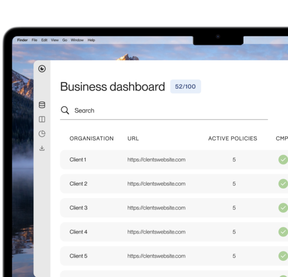Viewport: 288px width, 277px height.
Task: Click the magnifier search icon
Action: click(x=65, y=110)
